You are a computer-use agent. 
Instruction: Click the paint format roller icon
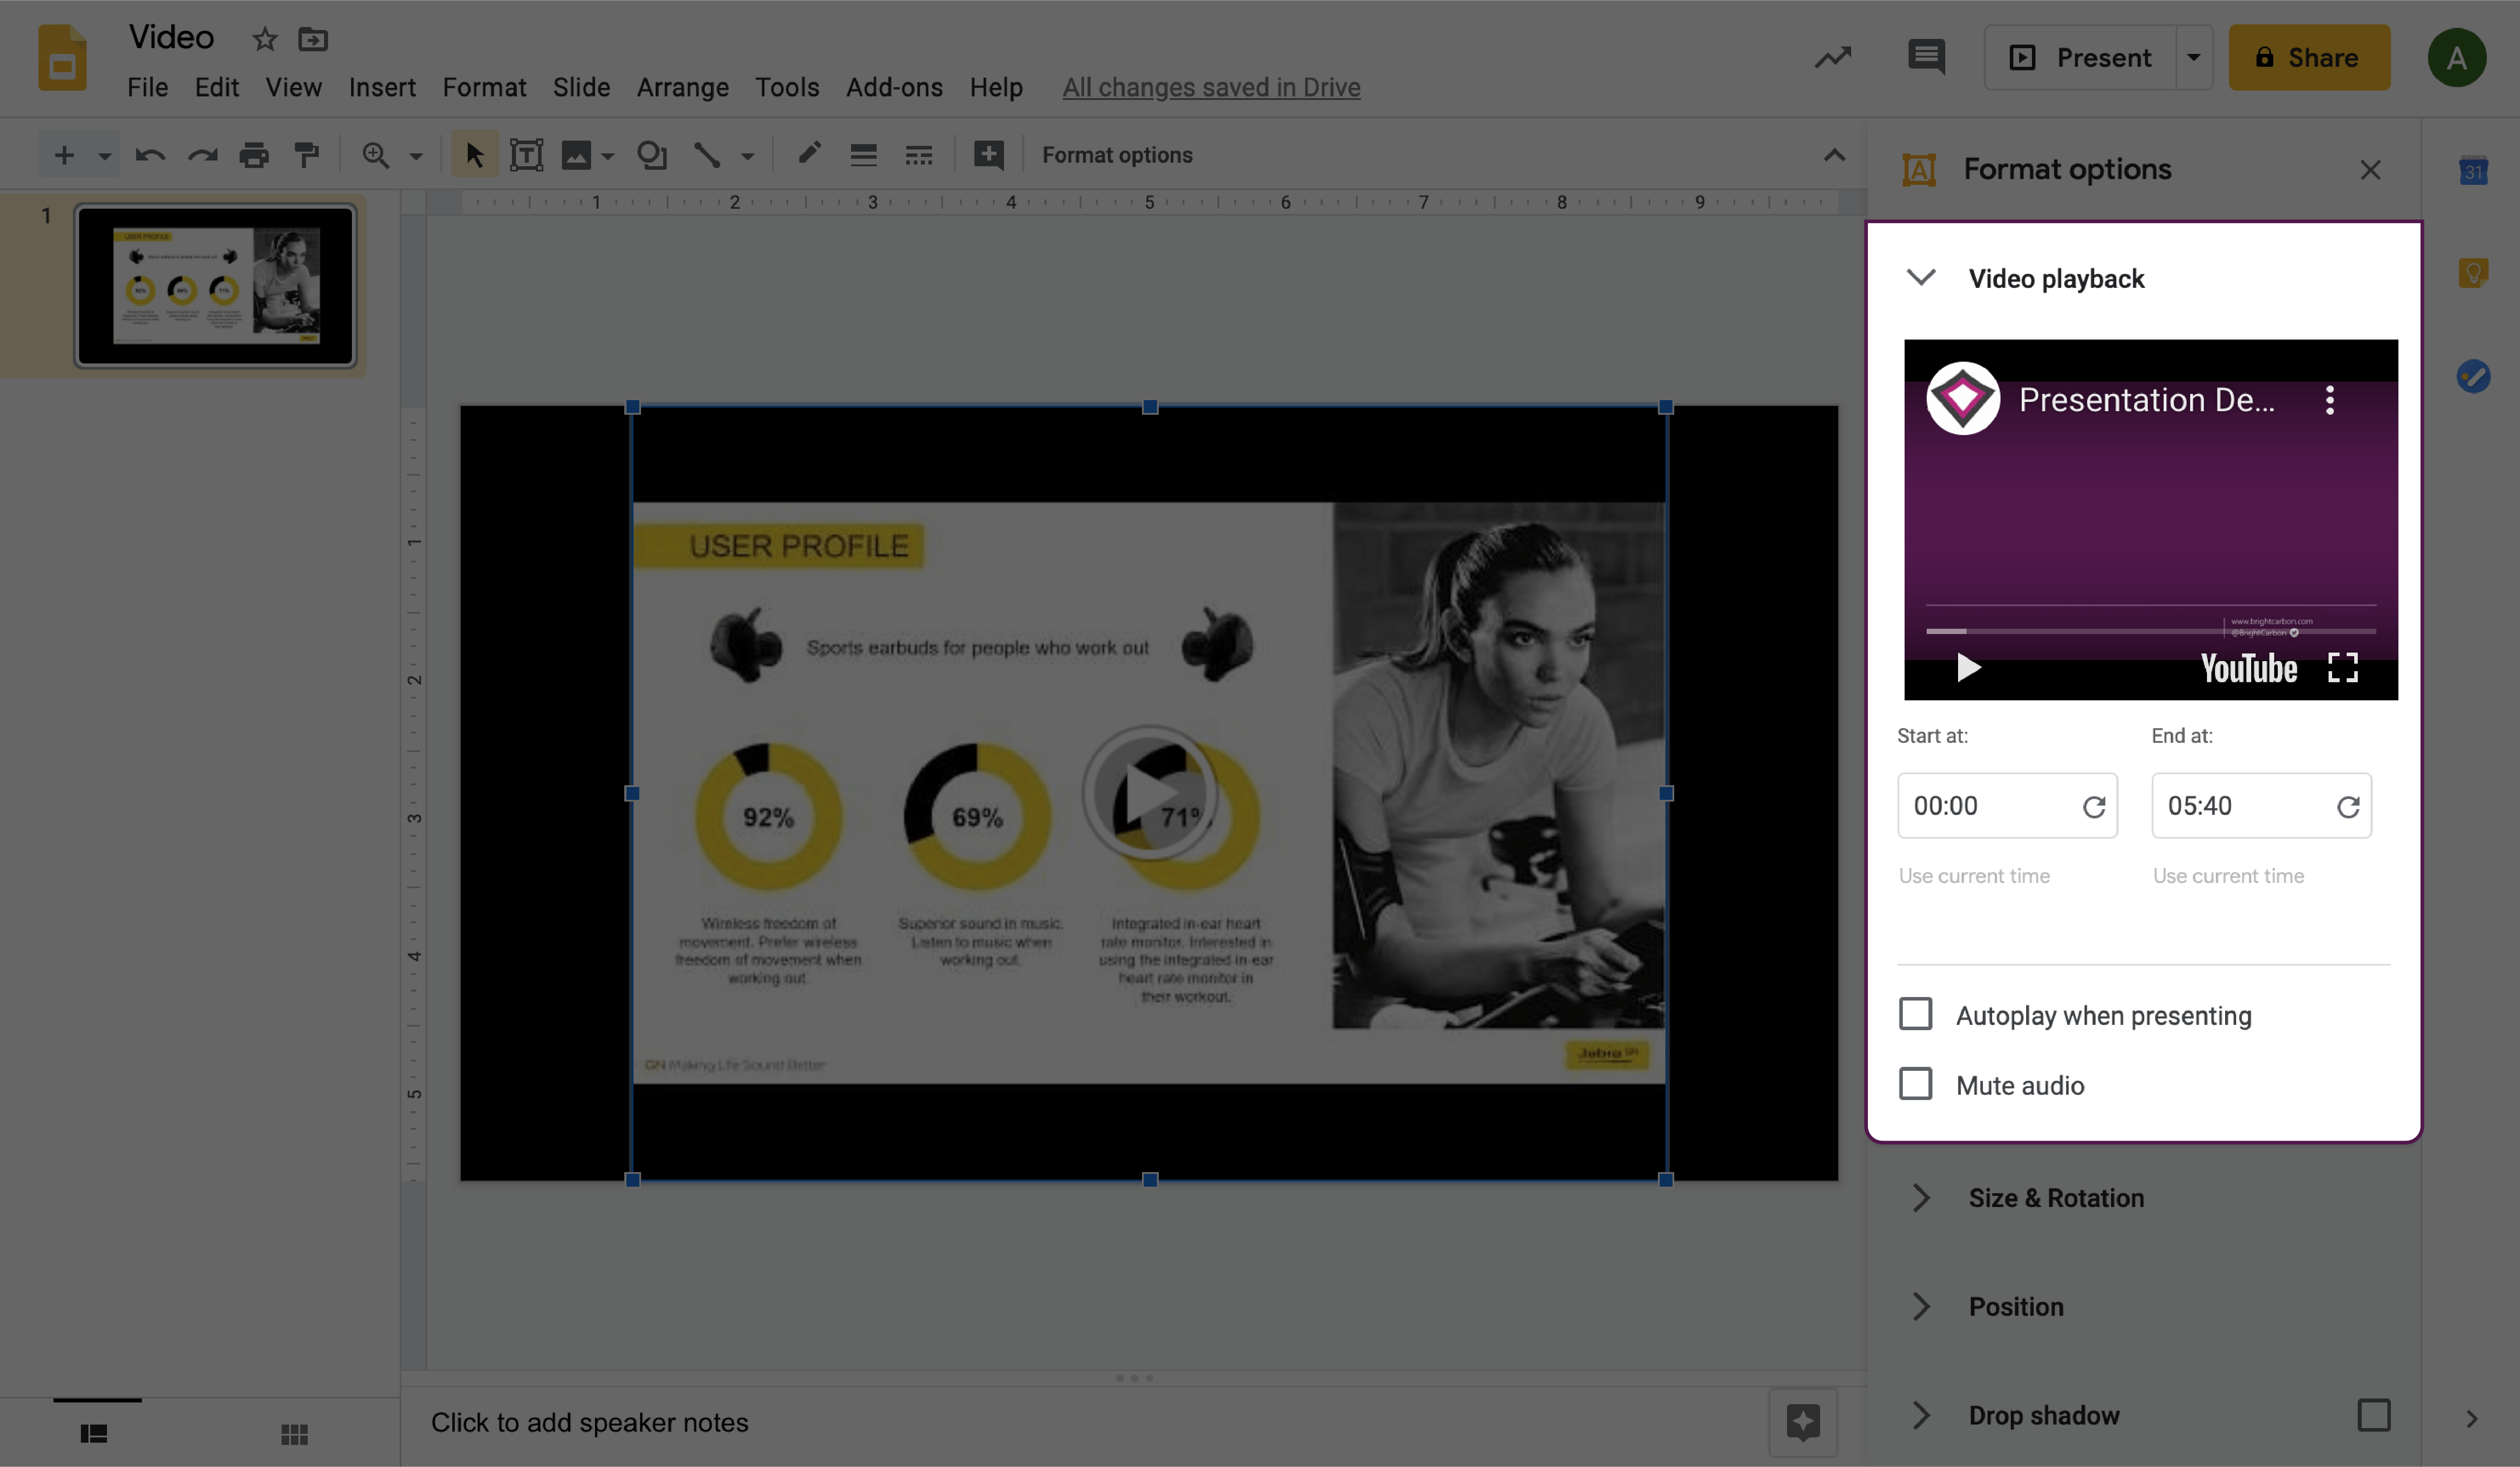(x=306, y=155)
